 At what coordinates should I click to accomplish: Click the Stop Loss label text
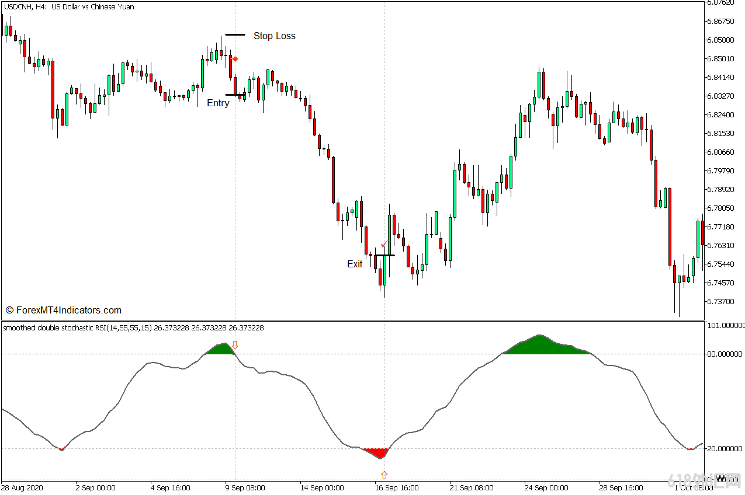[275, 36]
